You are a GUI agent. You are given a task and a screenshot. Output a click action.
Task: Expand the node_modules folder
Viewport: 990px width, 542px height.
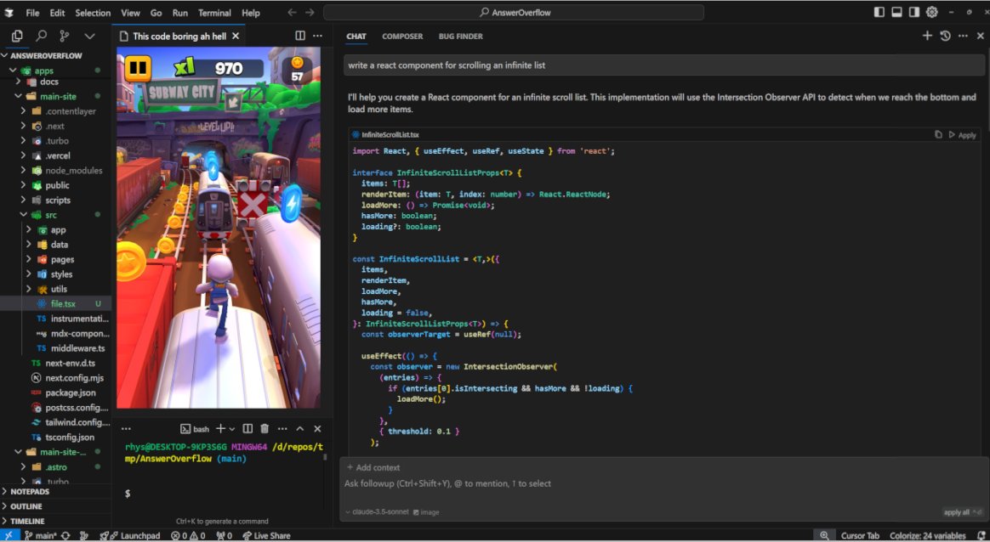pyautogui.click(x=23, y=171)
